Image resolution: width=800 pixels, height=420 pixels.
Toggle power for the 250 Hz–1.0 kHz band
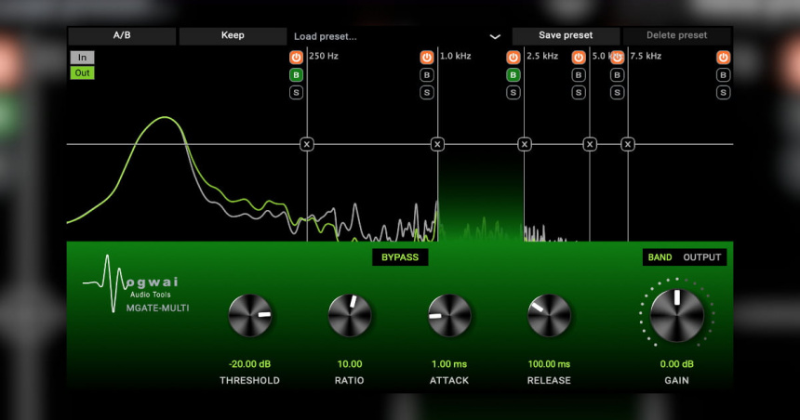pyautogui.click(x=427, y=57)
